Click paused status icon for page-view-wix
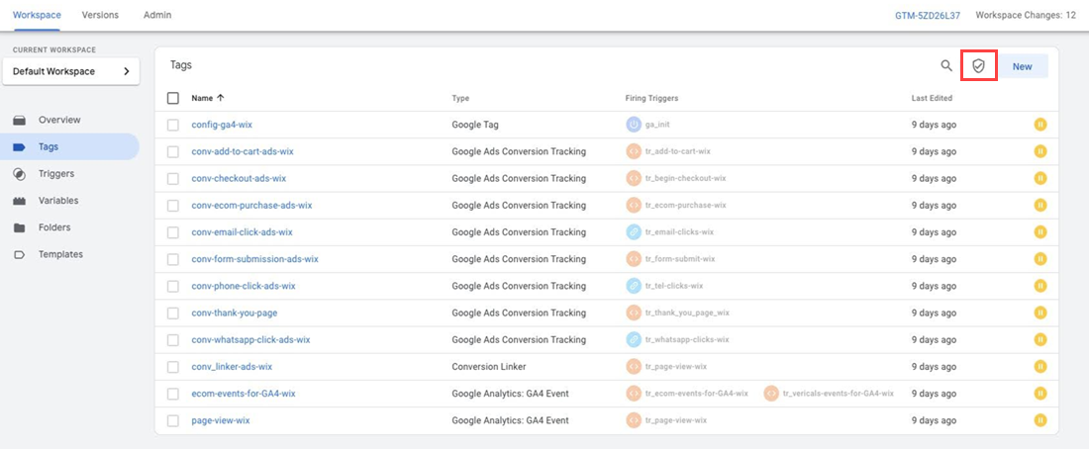 tap(1039, 420)
